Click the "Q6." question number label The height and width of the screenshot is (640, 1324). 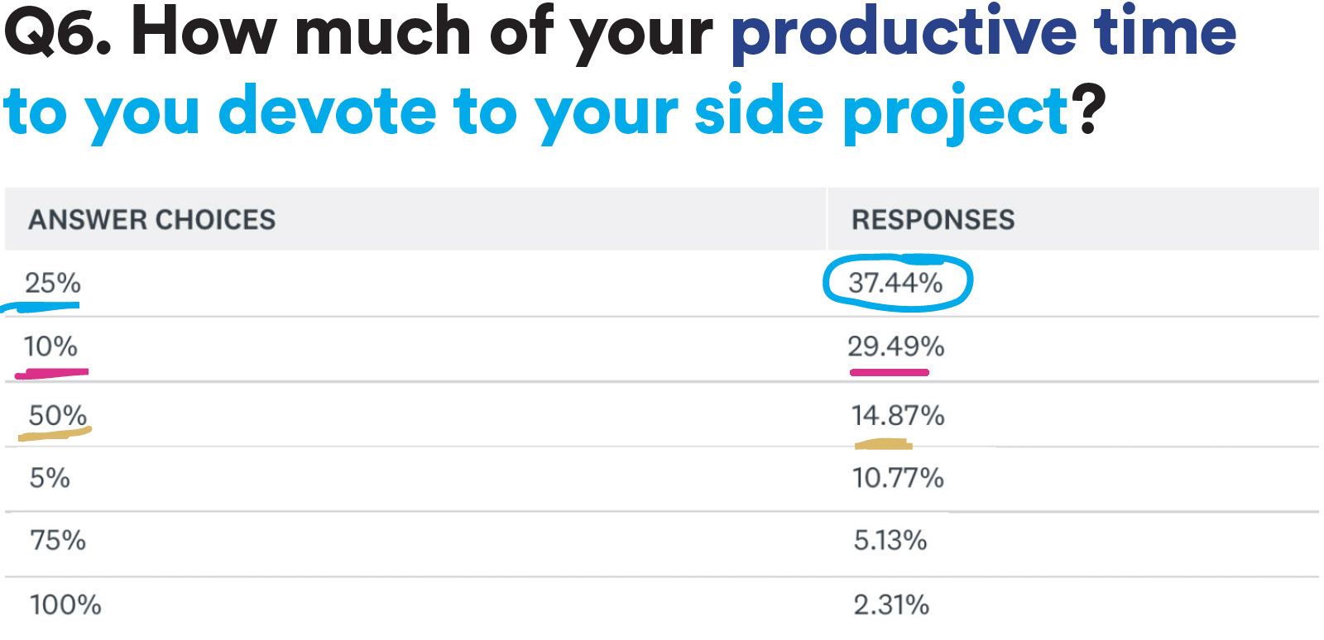pyautogui.click(x=58, y=33)
